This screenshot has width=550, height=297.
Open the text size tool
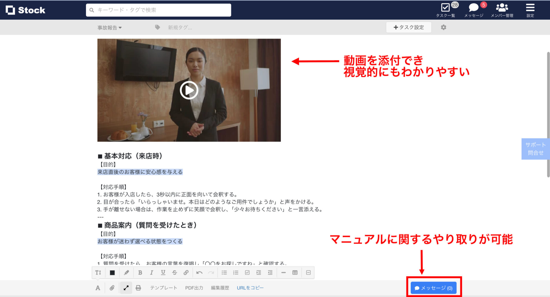(x=98, y=272)
